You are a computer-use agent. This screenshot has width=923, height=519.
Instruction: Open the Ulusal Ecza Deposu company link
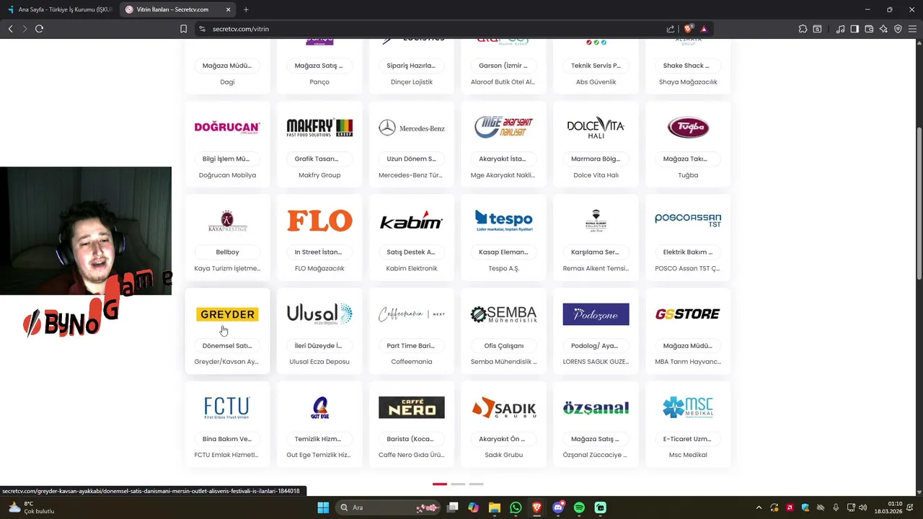[x=319, y=362]
